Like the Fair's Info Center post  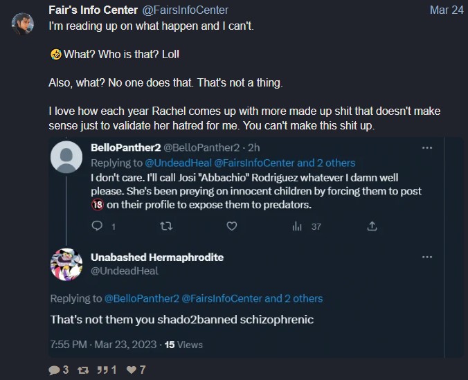(132, 370)
